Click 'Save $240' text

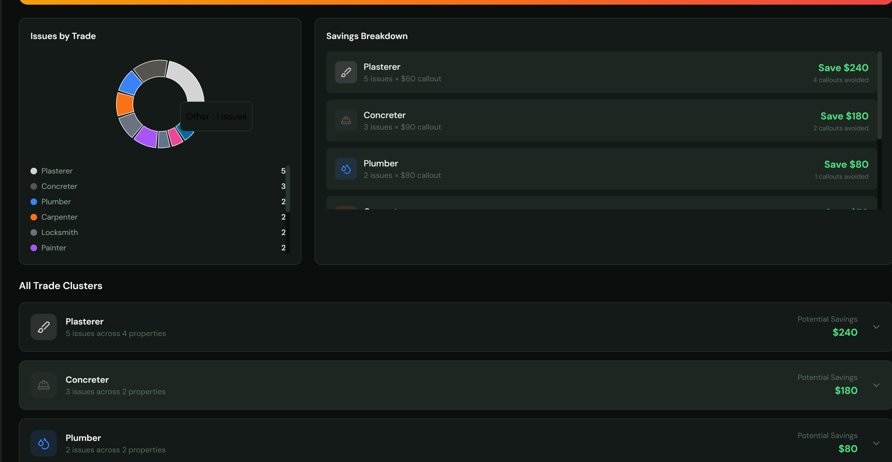coord(843,68)
